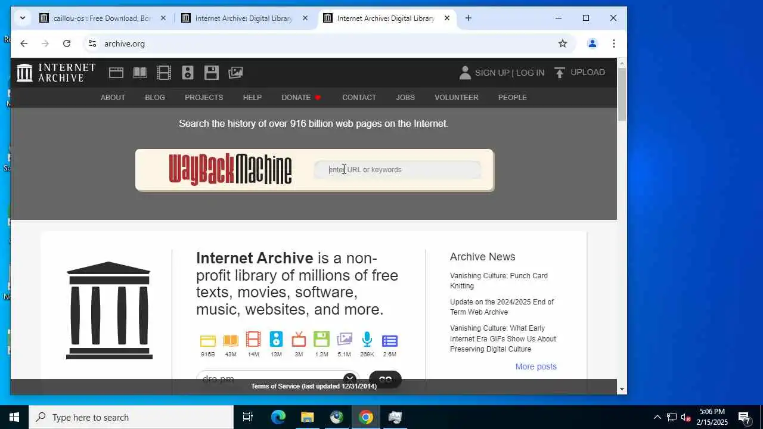Screen dimensions: 763x429
Task: Click the user avatar icon beside Sign Up
Action: [465, 73]
